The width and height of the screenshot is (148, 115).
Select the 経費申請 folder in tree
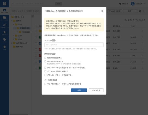[x=19, y=47]
